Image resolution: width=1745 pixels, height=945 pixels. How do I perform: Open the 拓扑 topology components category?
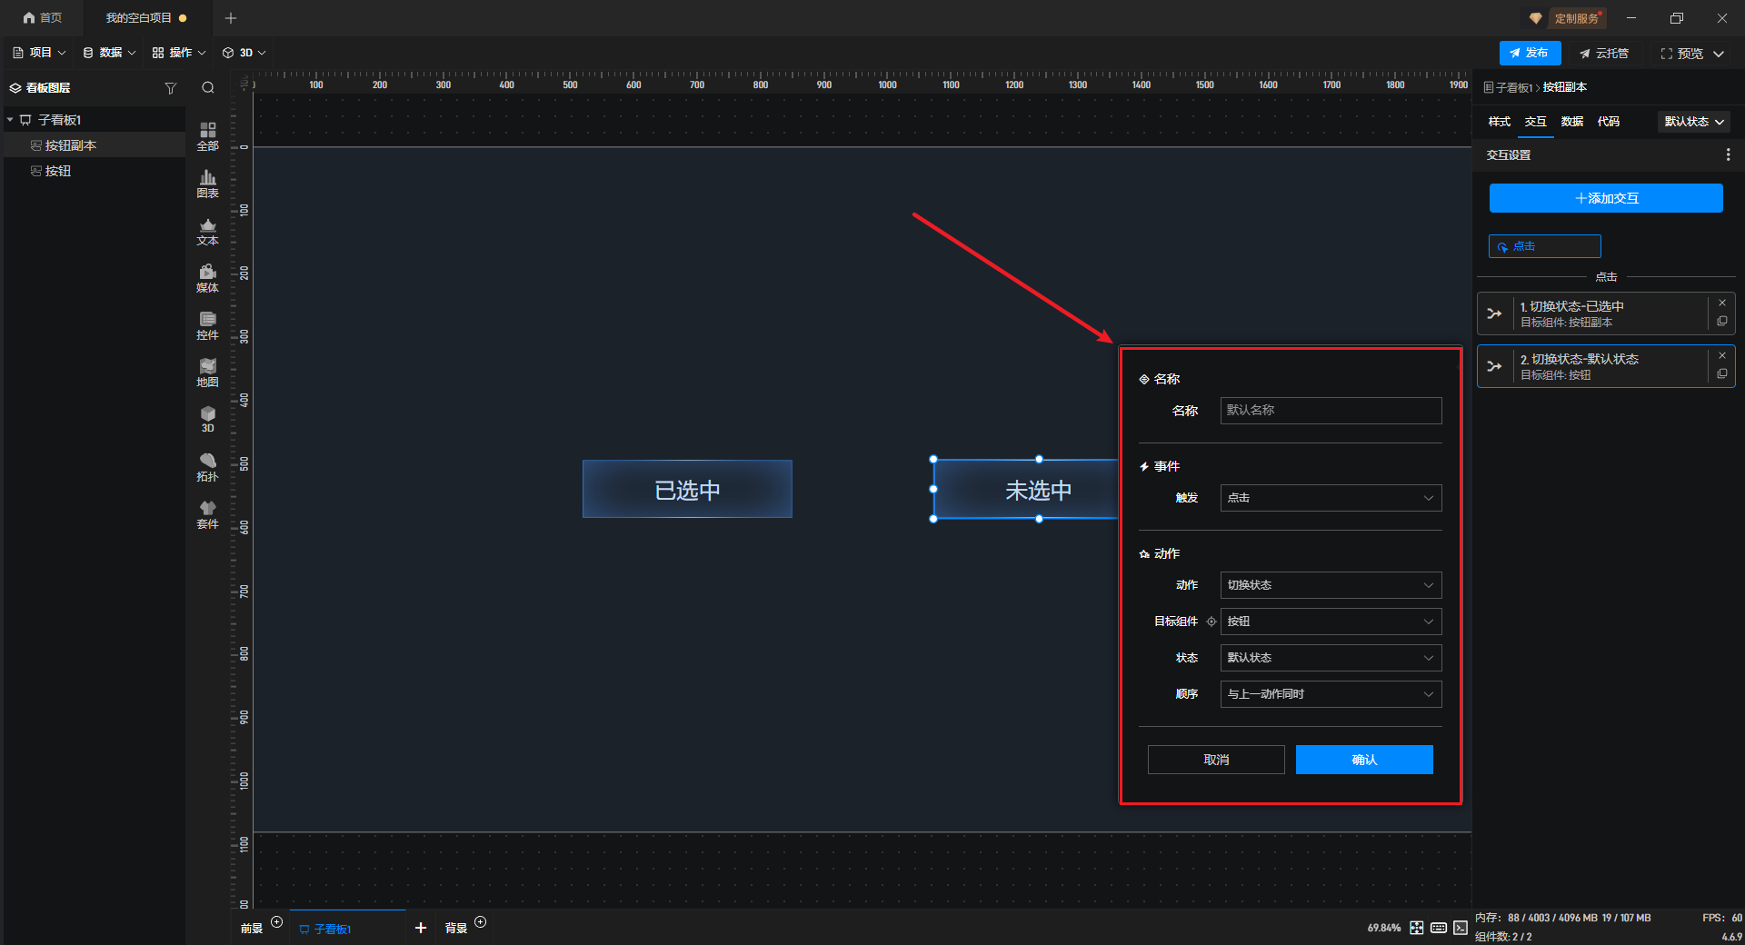(x=207, y=467)
